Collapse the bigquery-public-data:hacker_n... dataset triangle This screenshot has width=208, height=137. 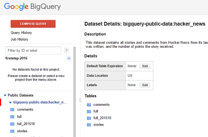click(10, 102)
